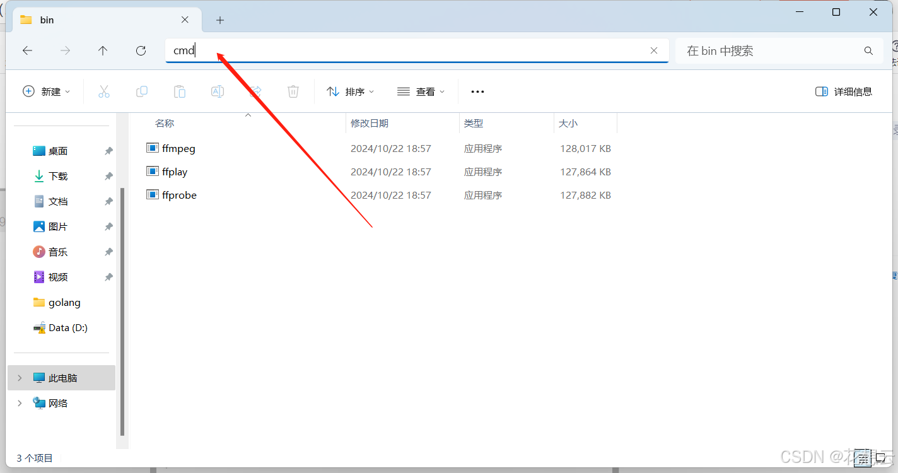Click the Paste clipboard icon

tap(180, 91)
